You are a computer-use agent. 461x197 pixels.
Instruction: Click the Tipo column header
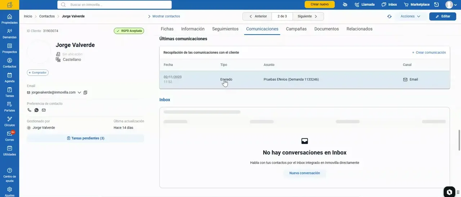pos(224,65)
